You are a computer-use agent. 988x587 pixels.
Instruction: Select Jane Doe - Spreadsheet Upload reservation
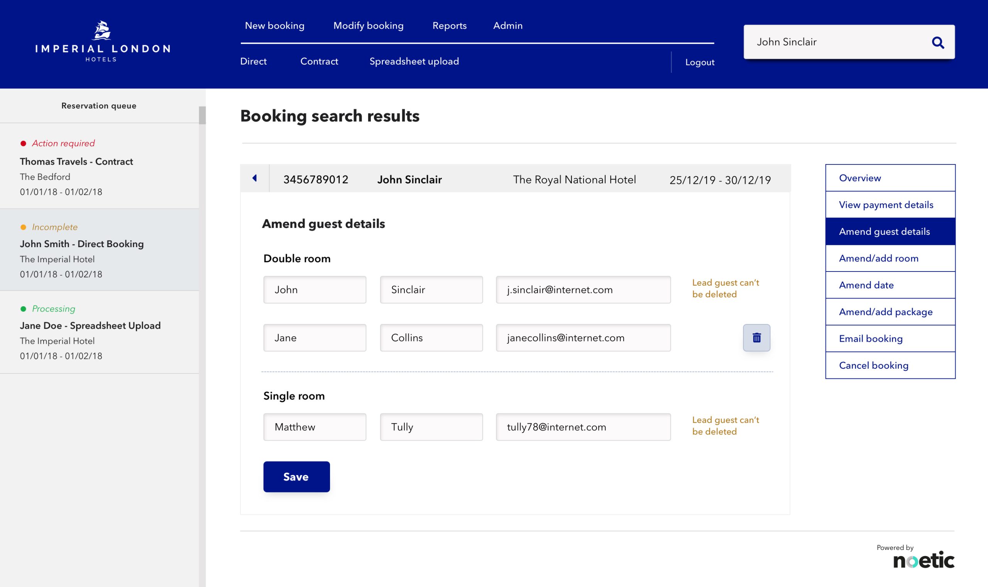click(x=90, y=326)
